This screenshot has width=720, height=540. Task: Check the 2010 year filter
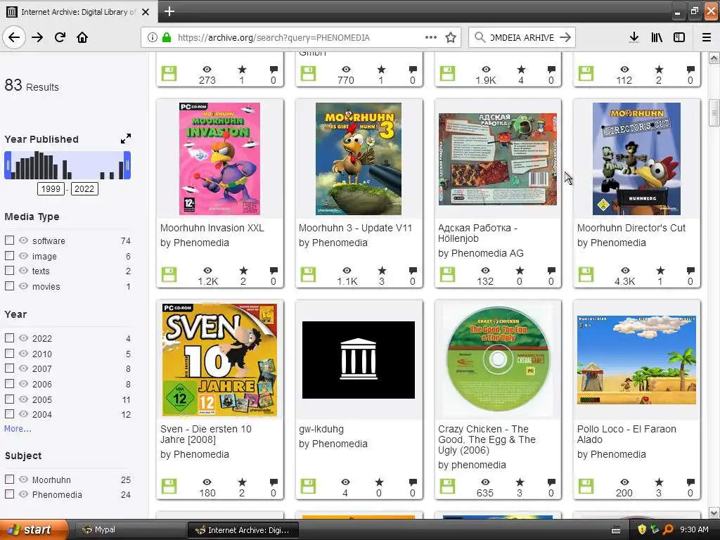pos(9,353)
